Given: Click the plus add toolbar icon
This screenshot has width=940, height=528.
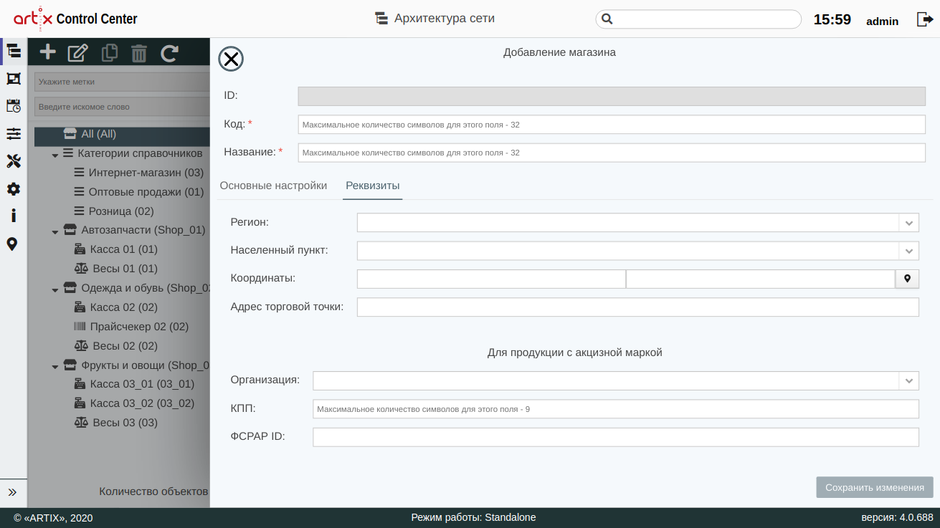Looking at the screenshot, I should tap(48, 52).
